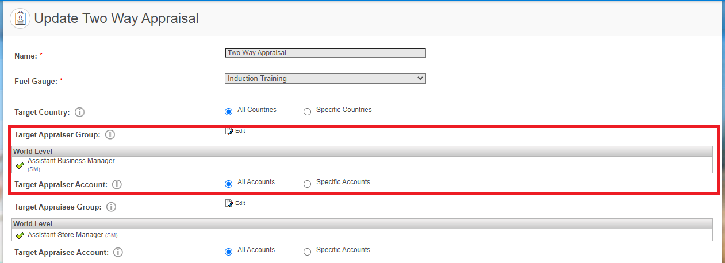725x263 pixels.
Task: Click Edit pencil icon for Target Appraiser Group
Action: (x=229, y=131)
